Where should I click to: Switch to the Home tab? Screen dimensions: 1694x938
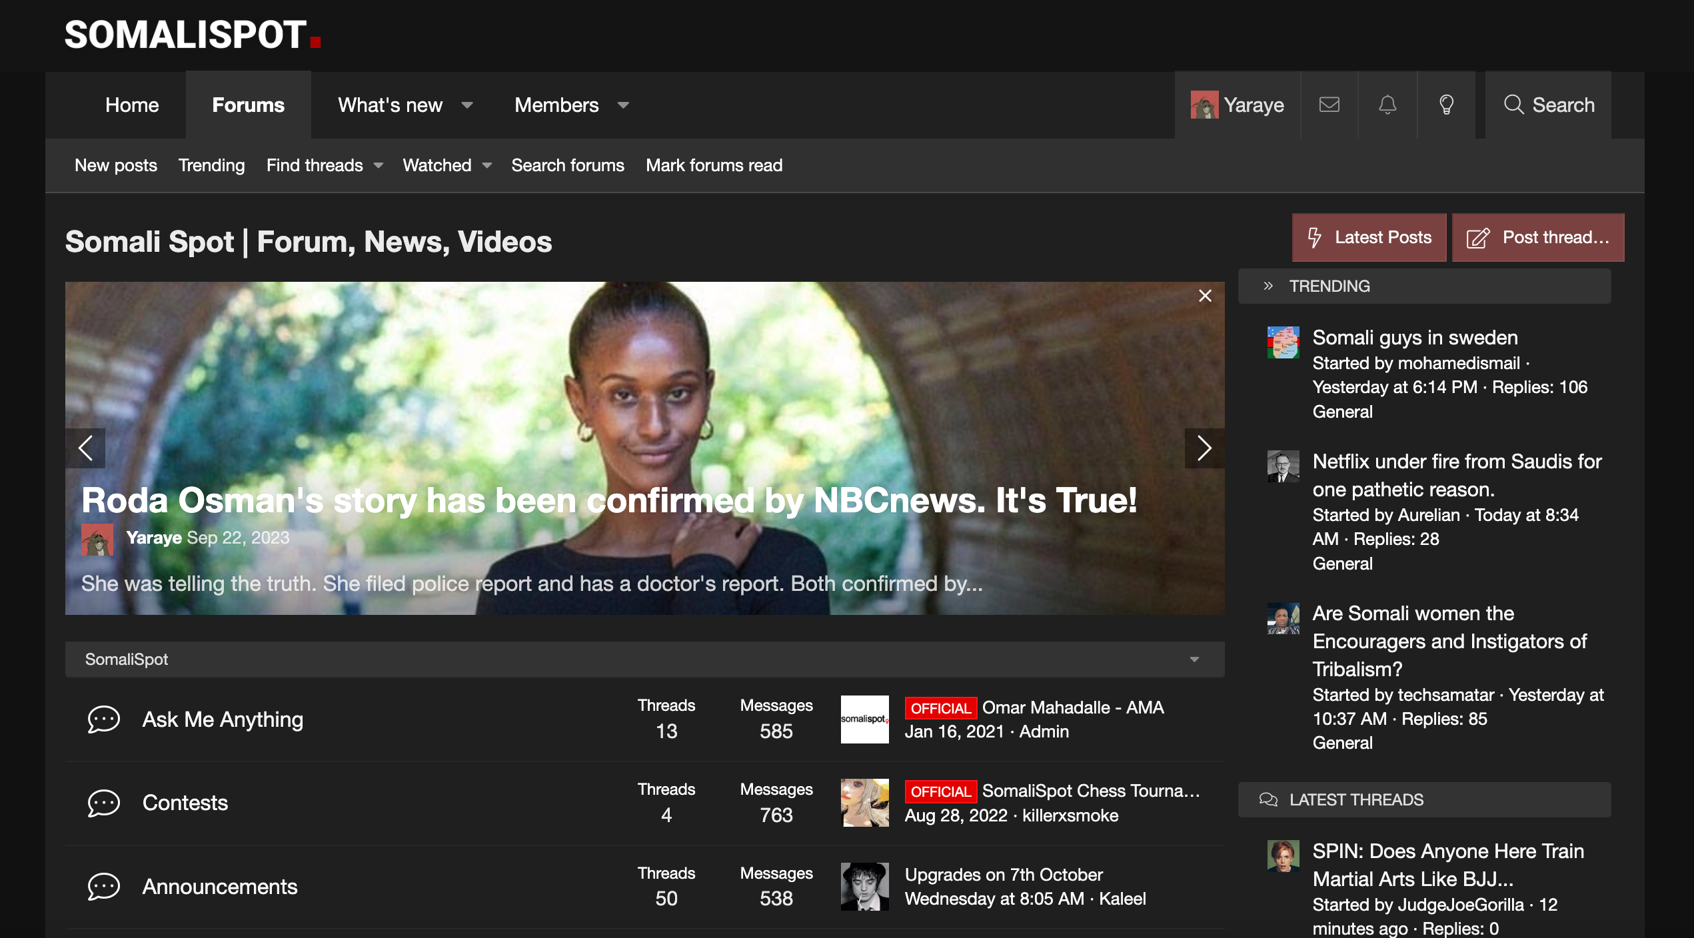pos(132,105)
